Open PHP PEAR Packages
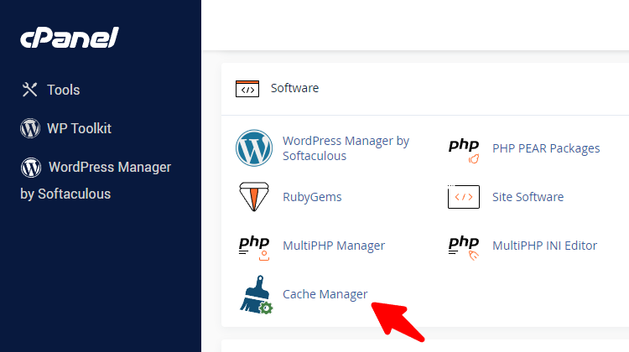 pyautogui.click(x=546, y=148)
